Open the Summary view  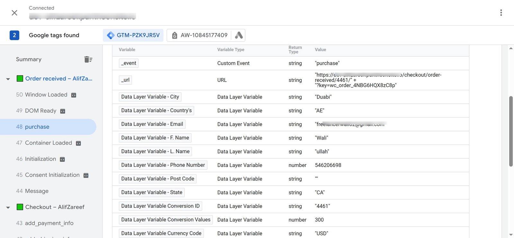[29, 59]
